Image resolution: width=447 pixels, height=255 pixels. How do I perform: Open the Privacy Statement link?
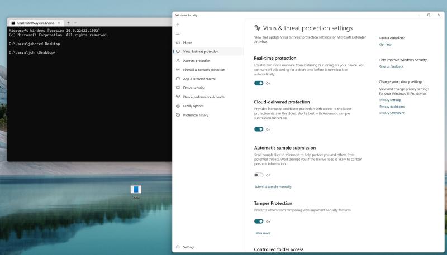(x=392, y=113)
